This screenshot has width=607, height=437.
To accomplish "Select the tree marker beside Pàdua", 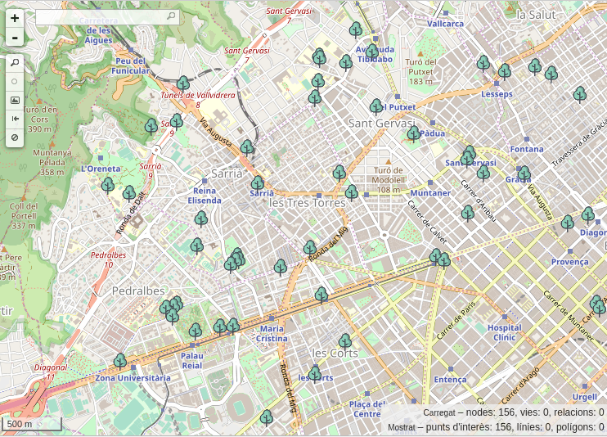I will [x=414, y=133].
